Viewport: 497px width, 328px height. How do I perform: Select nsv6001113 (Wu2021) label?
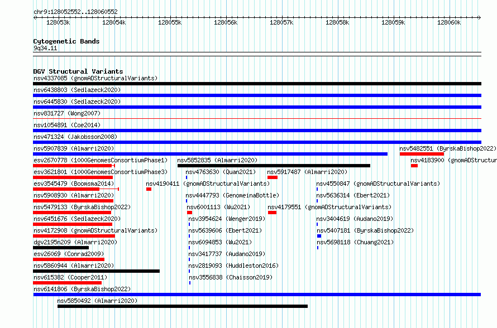[218, 207]
